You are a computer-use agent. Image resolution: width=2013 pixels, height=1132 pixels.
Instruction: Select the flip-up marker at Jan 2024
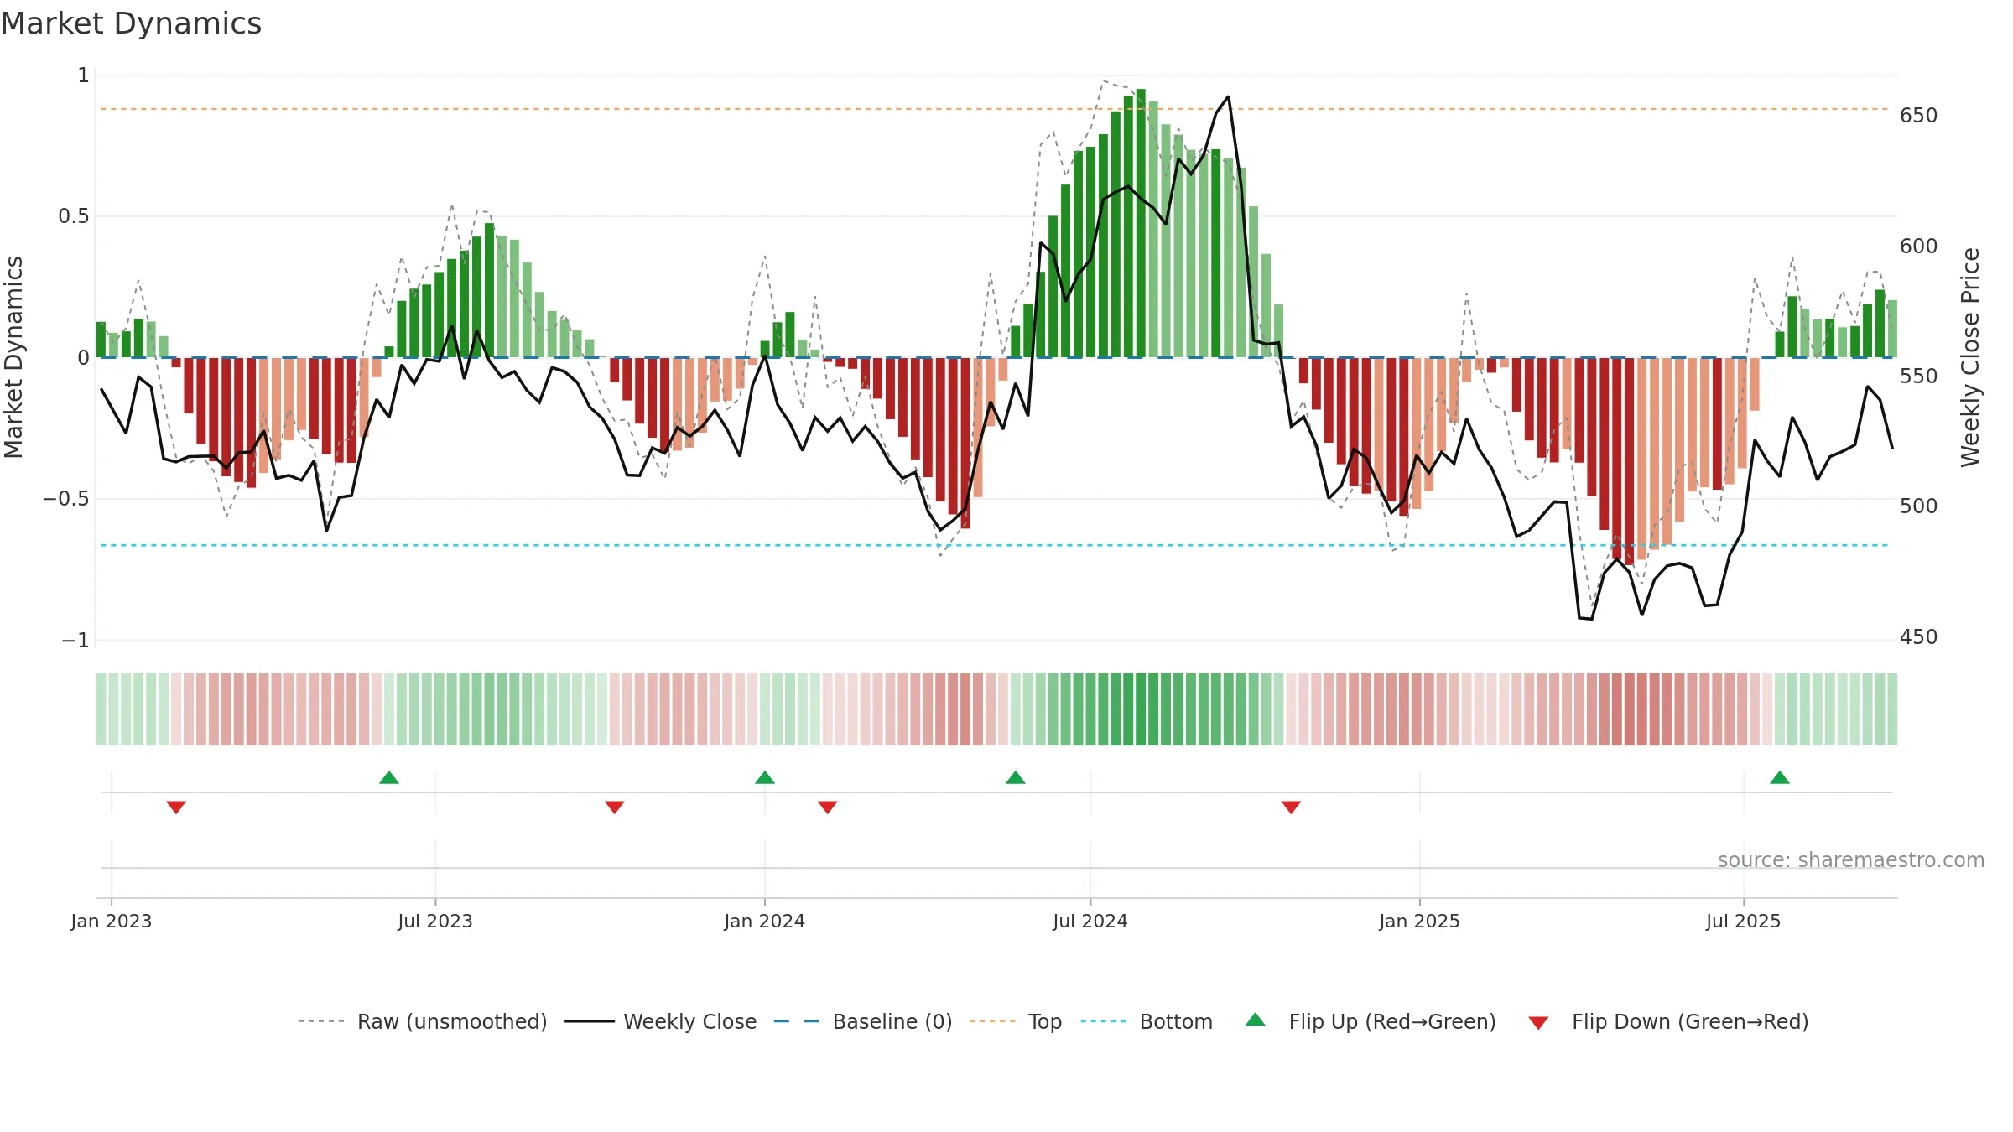coord(765,777)
